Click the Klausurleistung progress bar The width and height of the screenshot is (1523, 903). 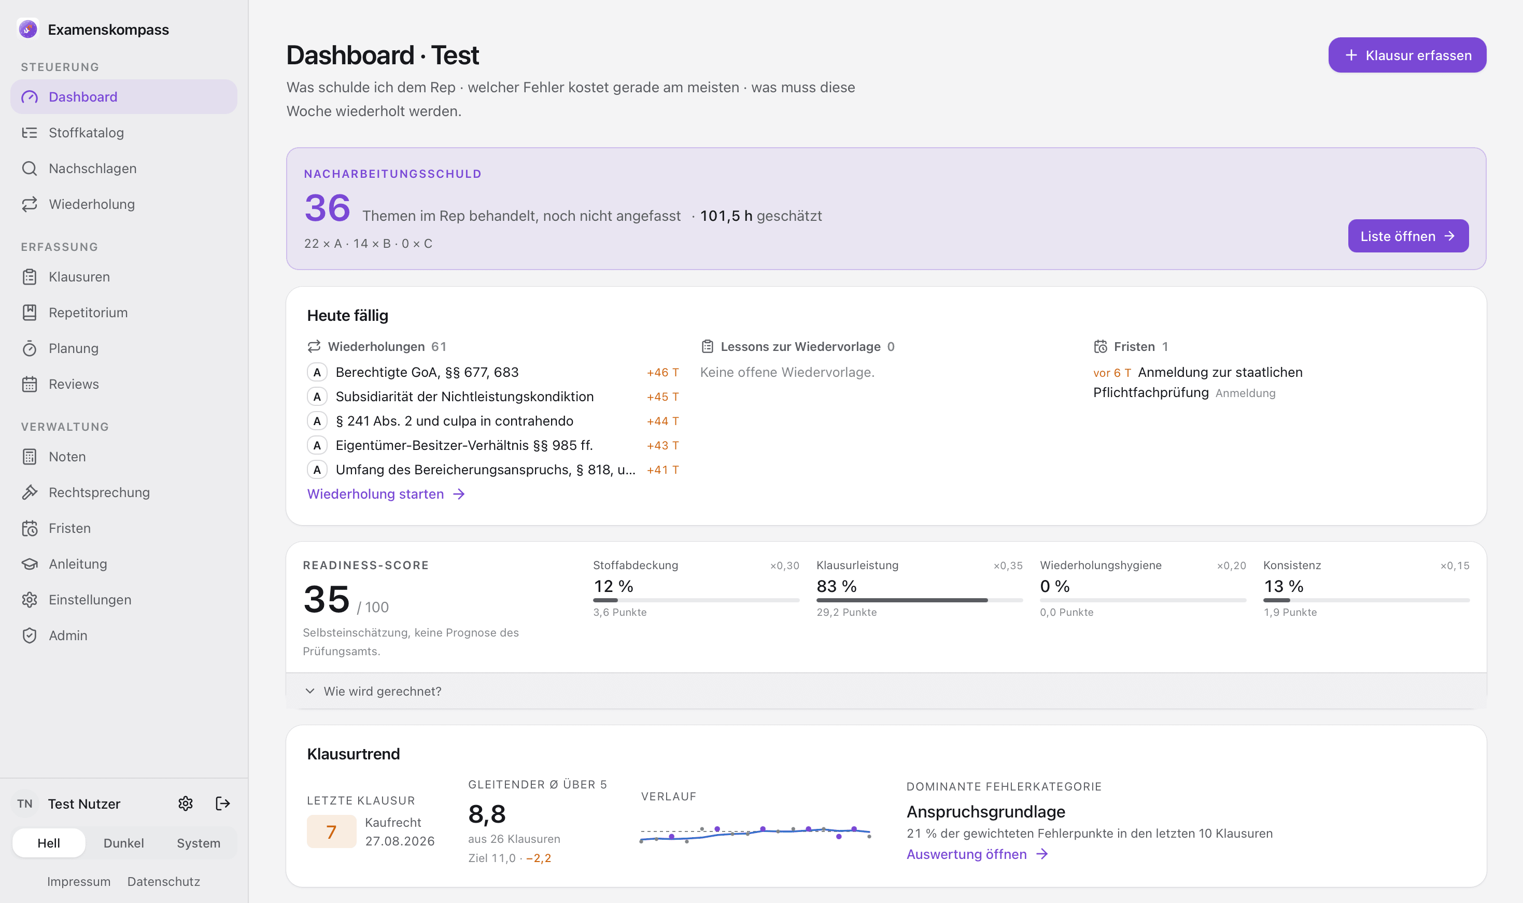(920, 601)
